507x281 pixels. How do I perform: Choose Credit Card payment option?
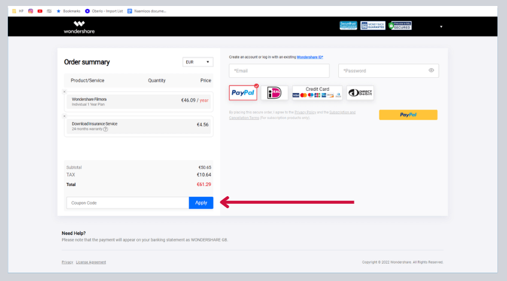pyautogui.click(x=317, y=93)
